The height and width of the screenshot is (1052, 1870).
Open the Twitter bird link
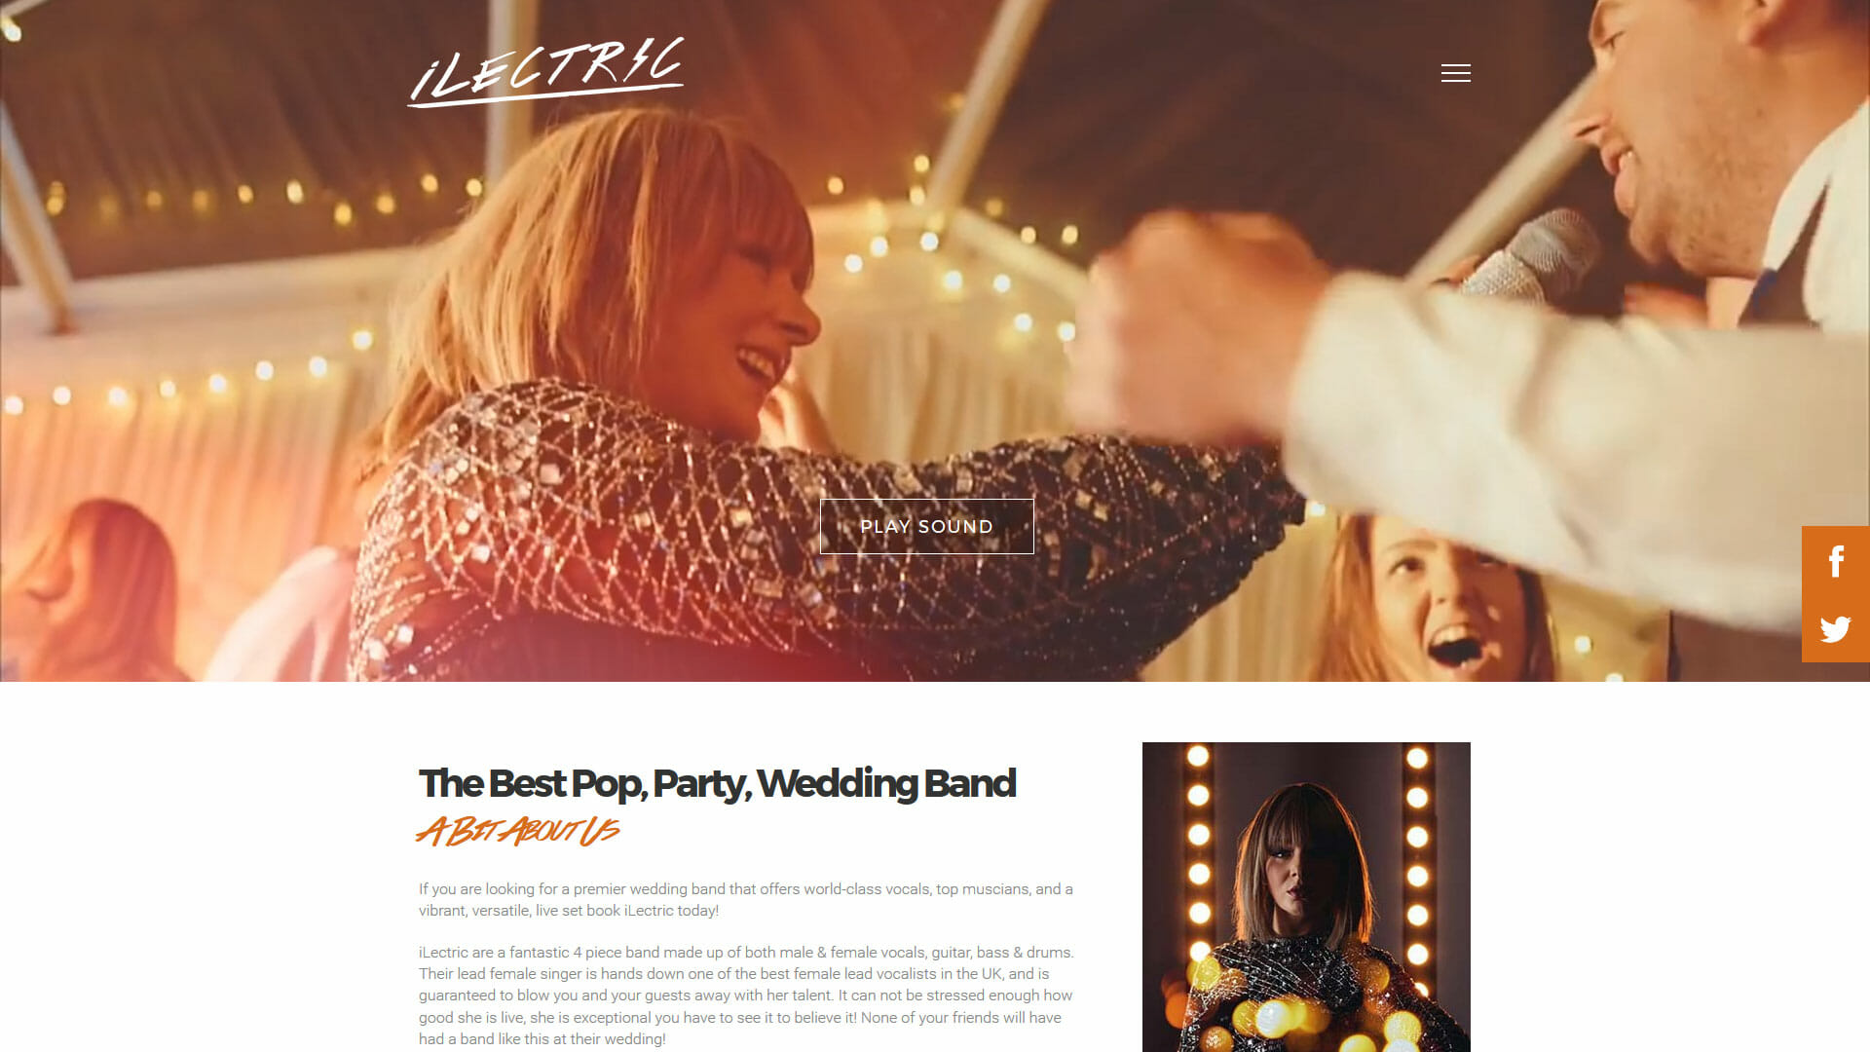(x=1836, y=629)
